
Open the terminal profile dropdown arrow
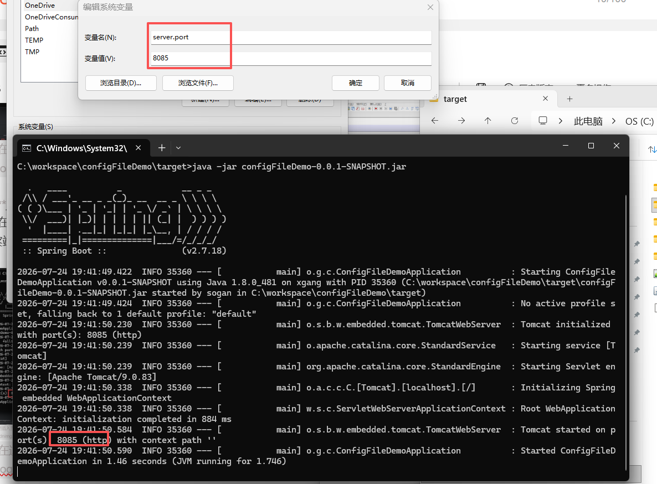tap(178, 148)
